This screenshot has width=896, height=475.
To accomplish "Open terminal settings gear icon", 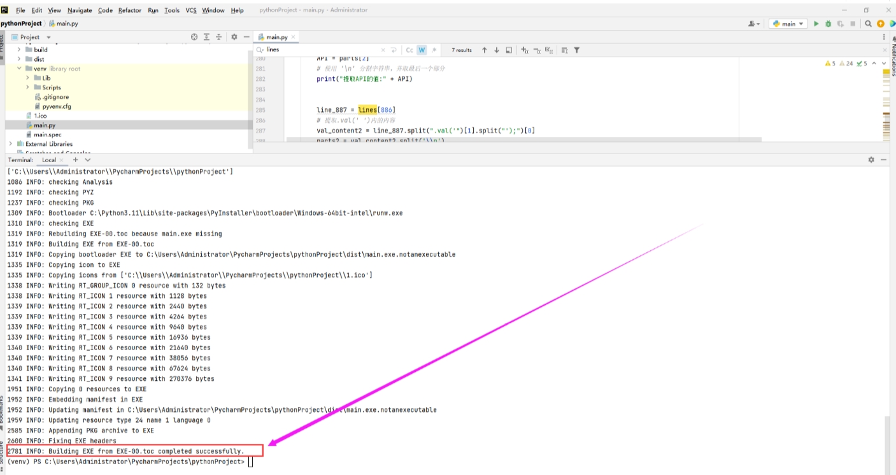I will click(x=871, y=160).
